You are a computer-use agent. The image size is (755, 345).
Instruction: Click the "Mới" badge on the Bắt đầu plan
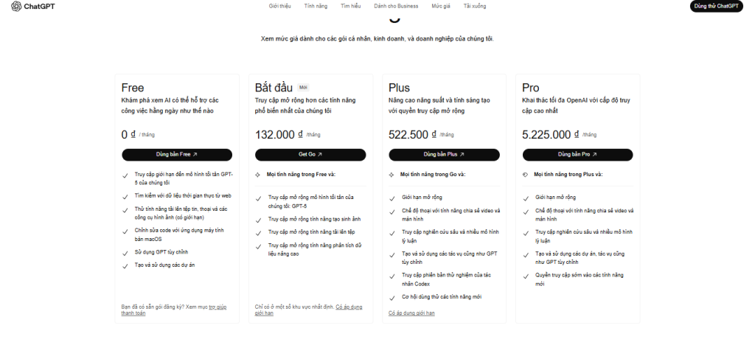304,88
